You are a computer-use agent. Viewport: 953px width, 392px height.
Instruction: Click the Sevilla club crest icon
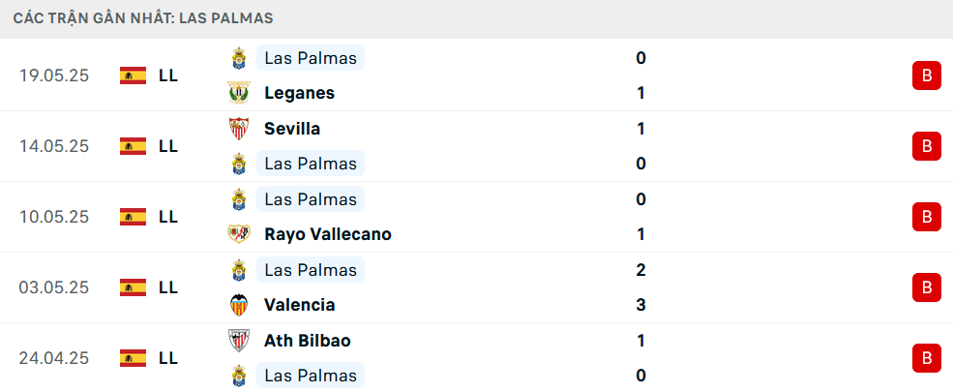238,129
